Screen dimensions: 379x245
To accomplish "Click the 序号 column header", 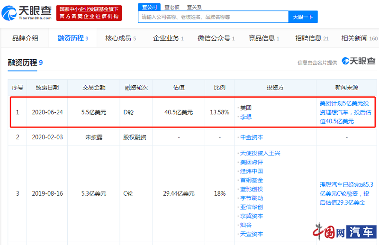I will (x=18, y=87).
